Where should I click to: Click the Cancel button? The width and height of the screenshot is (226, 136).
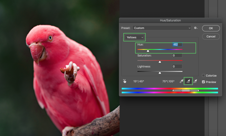coord(211,36)
